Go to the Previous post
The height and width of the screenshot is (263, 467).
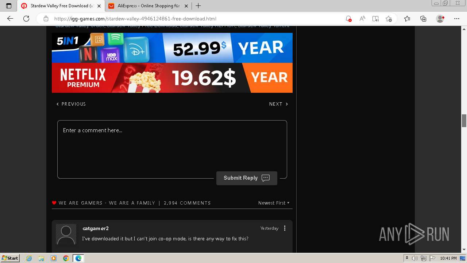71,104
